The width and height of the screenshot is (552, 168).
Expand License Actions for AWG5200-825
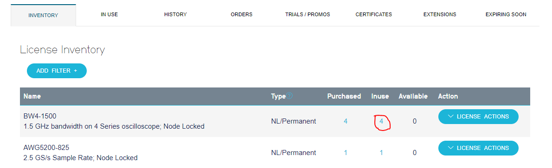pos(478,148)
